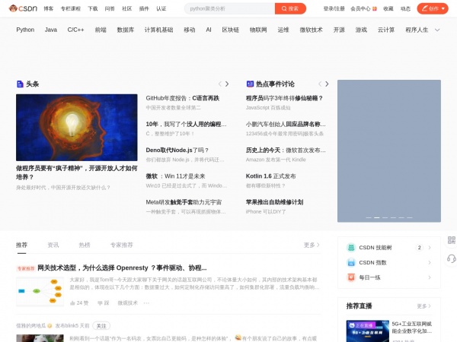The image size is (457, 342).
Task: Click the CSDN 技能树 icon
Action: (351, 248)
